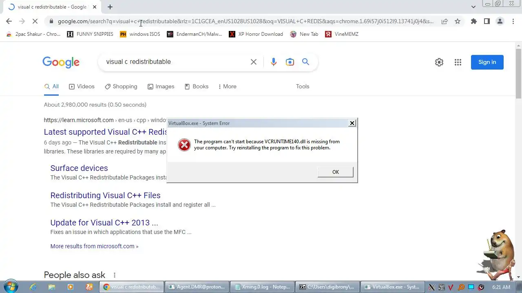The height and width of the screenshot is (293, 522).
Task: Open the Chrome profile avatar
Action: coord(500,21)
